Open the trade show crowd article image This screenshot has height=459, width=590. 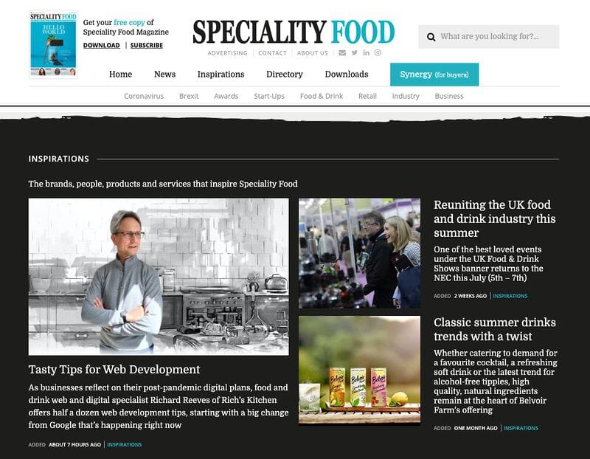tap(359, 253)
